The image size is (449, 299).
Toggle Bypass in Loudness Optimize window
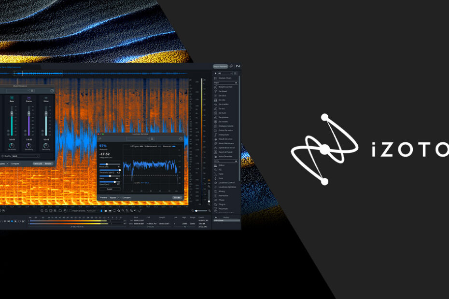coord(113,198)
